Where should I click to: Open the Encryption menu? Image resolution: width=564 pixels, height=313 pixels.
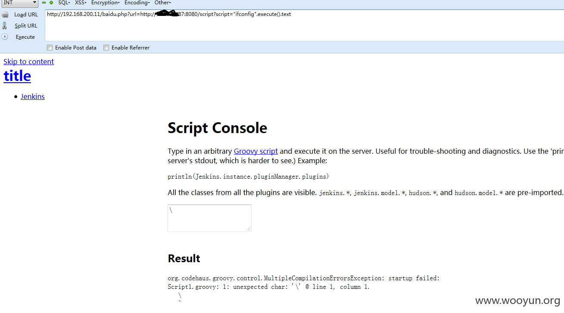tap(105, 3)
